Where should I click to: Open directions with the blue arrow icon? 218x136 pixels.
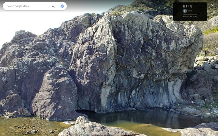(x=62, y=6)
